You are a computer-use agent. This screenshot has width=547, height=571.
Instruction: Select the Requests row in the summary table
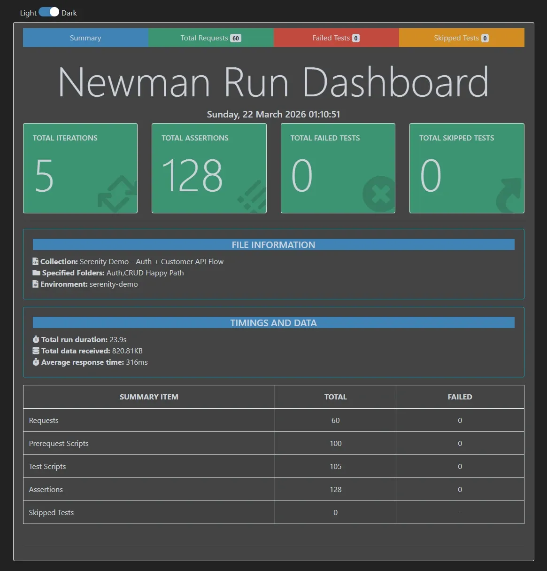click(149, 420)
